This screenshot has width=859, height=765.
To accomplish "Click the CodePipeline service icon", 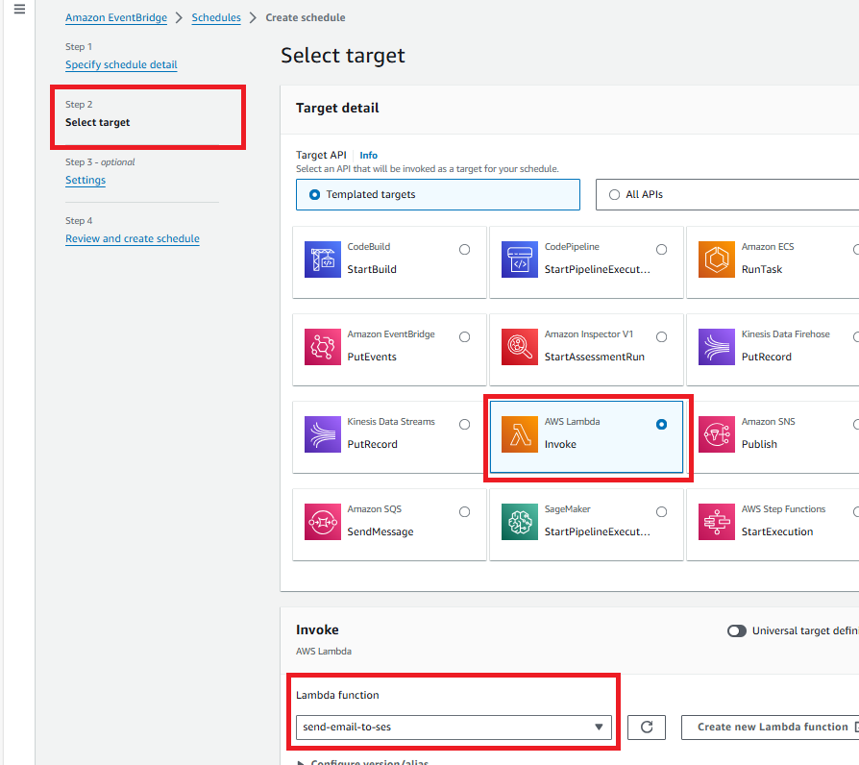I will (520, 259).
